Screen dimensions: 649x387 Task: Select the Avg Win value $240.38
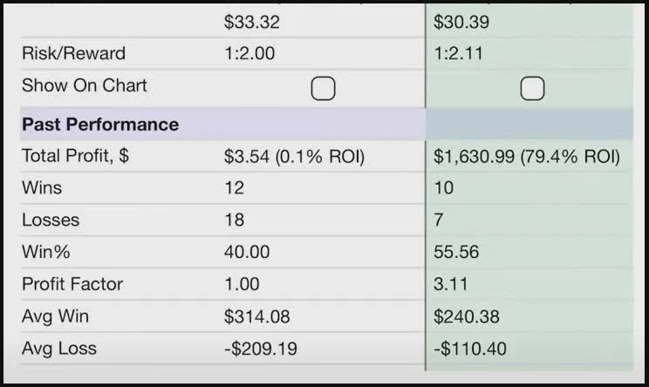[467, 316]
